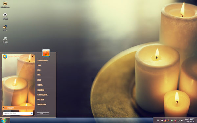Open Documents (文档) in Start menu
The image size is (197, 123).
[39, 65]
